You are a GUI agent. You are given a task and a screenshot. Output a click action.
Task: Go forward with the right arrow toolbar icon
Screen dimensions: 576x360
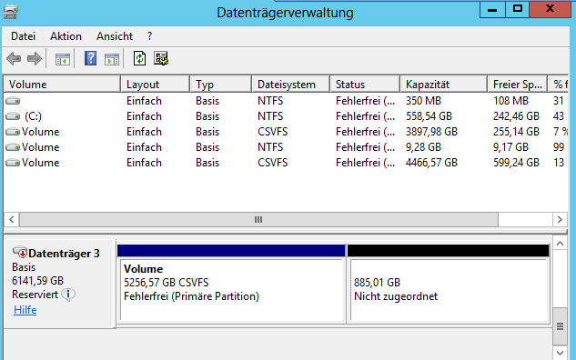[35, 59]
